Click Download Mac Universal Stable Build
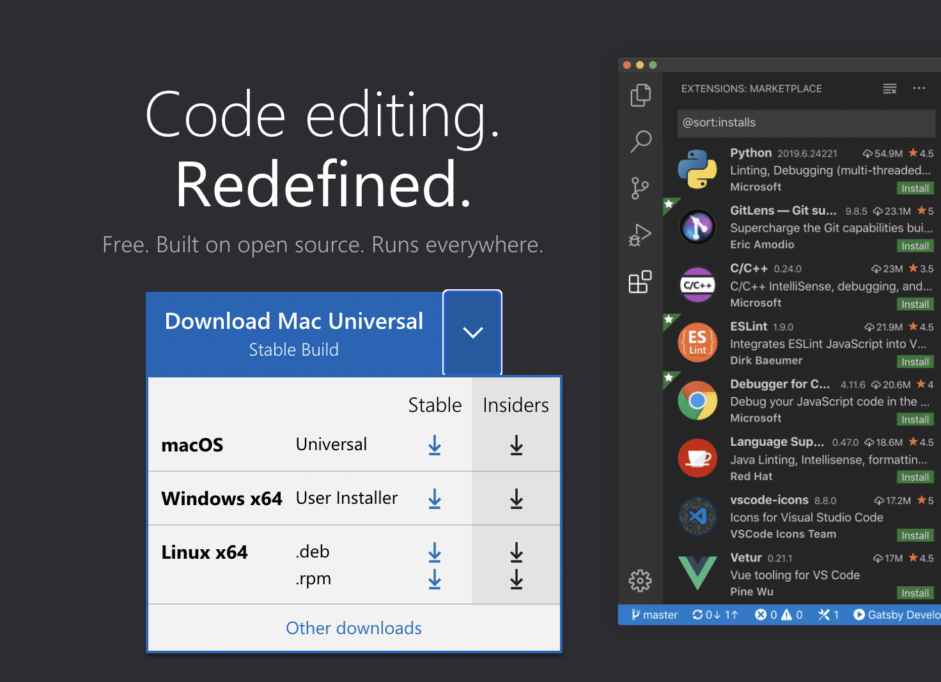Viewport: 941px width, 682px height. (294, 333)
